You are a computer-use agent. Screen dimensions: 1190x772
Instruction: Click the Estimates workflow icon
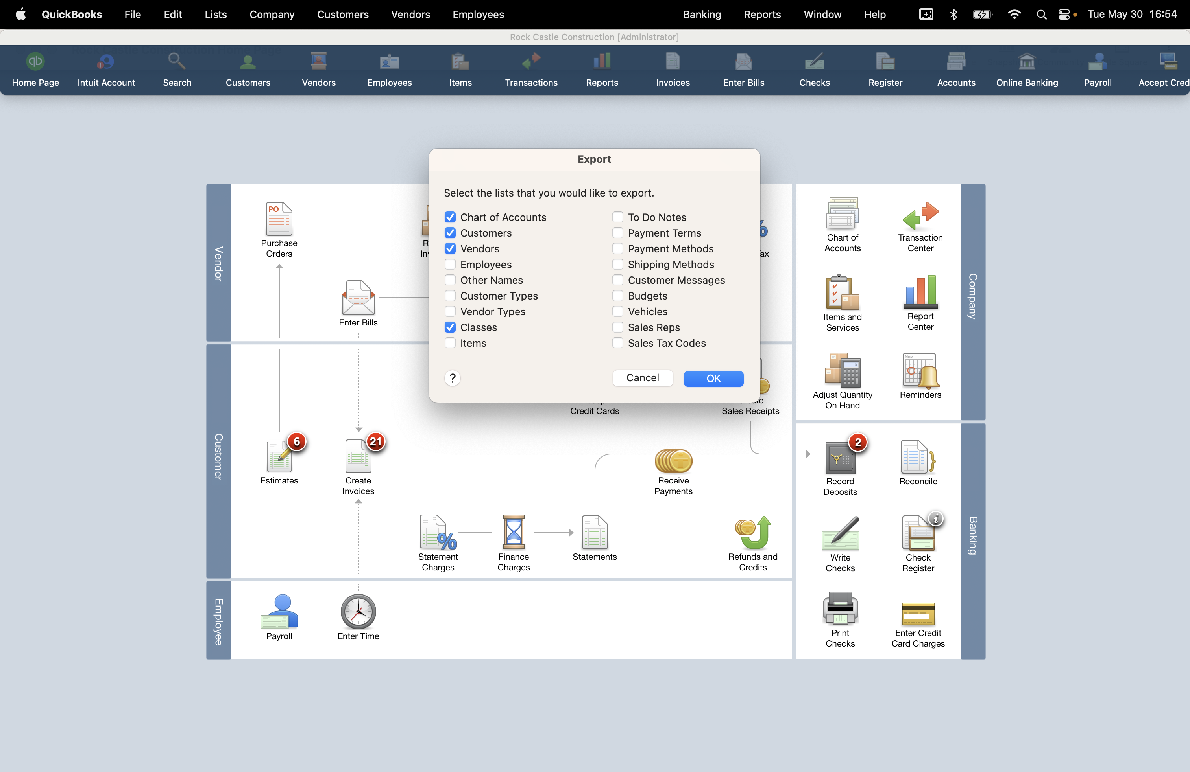(279, 456)
